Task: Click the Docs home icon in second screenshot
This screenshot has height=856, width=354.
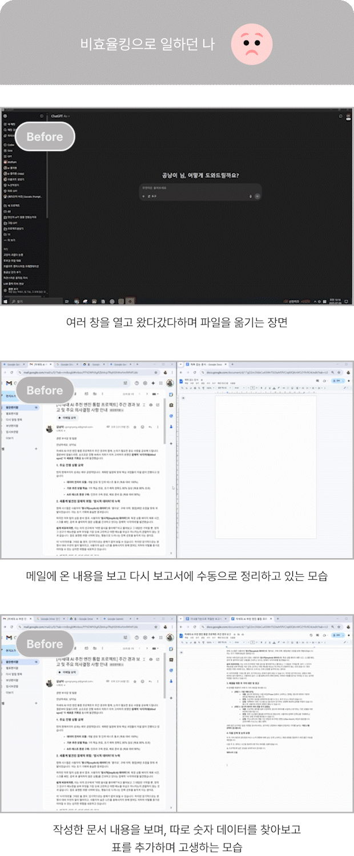Action: (x=182, y=381)
